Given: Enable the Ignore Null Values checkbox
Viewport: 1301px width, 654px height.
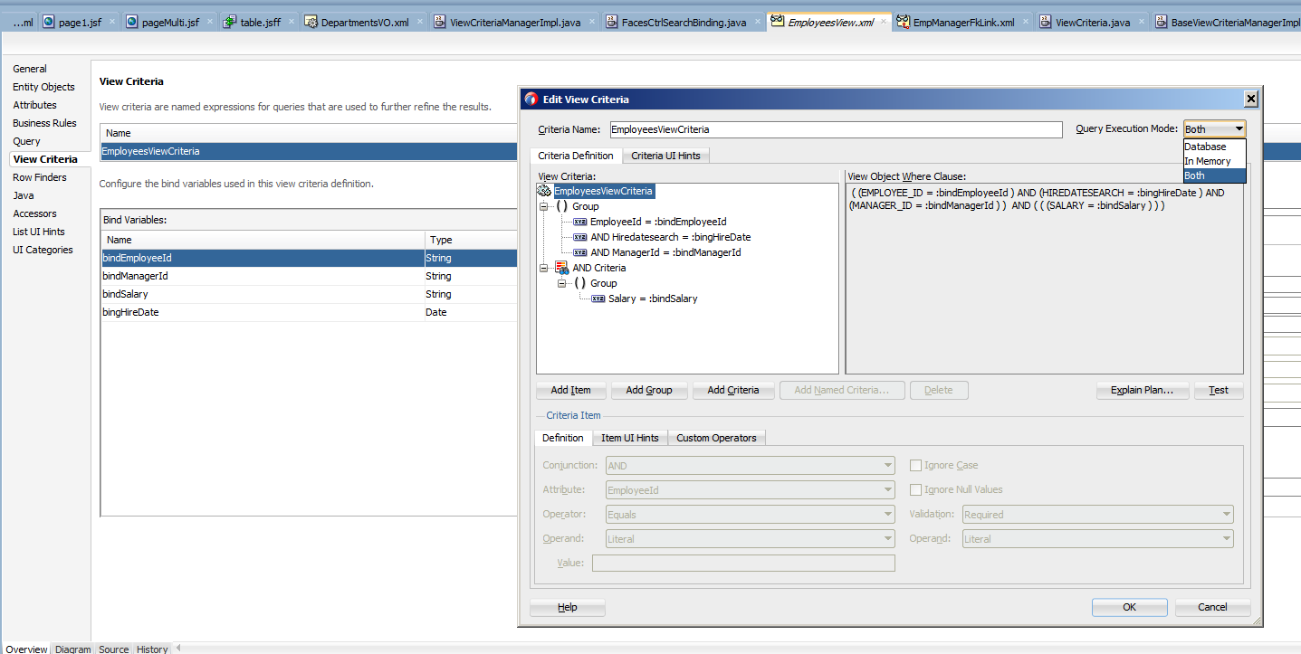Looking at the screenshot, I should (915, 489).
